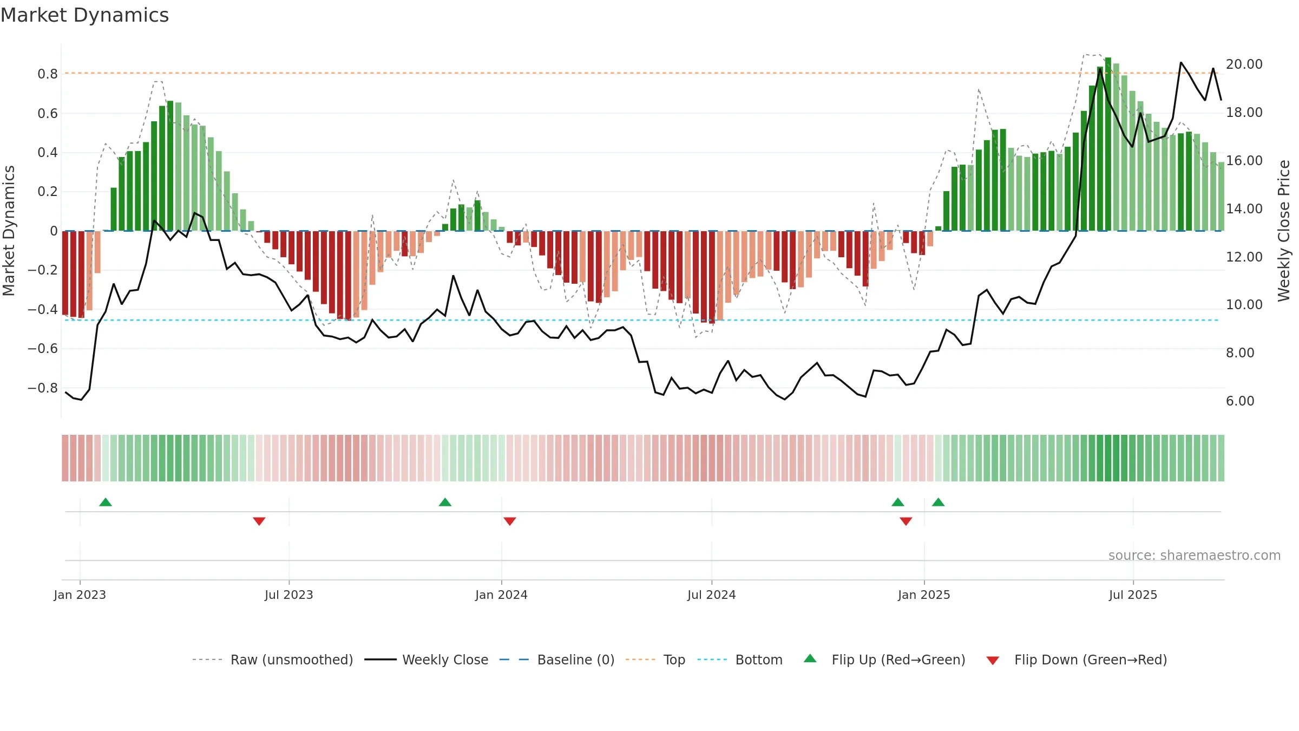This screenshot has width=1299, height=731.
Task: Click the Jul 2025 axis label
Action: (1133, 595)
